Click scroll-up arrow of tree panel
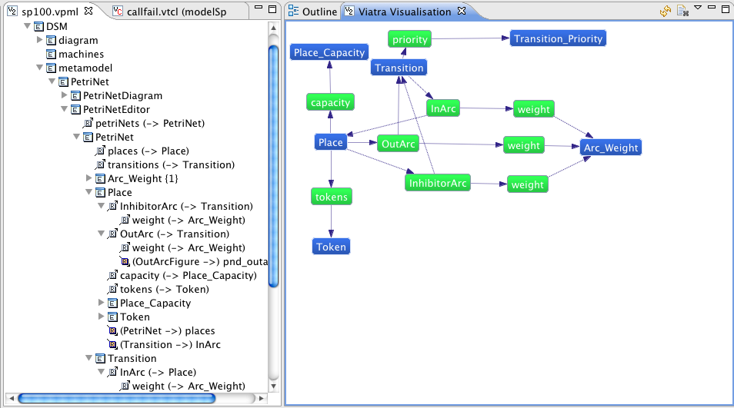 [x=274, y=28]
